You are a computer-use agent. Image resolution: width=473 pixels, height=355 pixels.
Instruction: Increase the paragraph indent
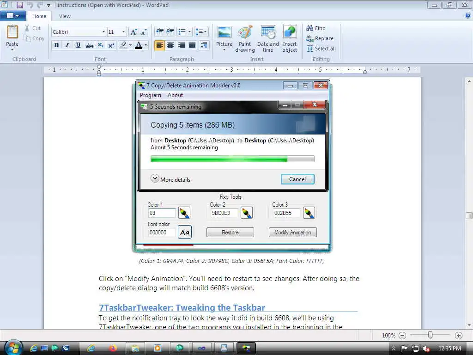coord(170,32)
